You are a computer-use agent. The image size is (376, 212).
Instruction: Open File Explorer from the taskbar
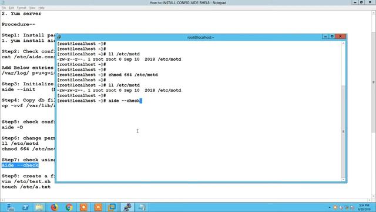pos(39,207)
